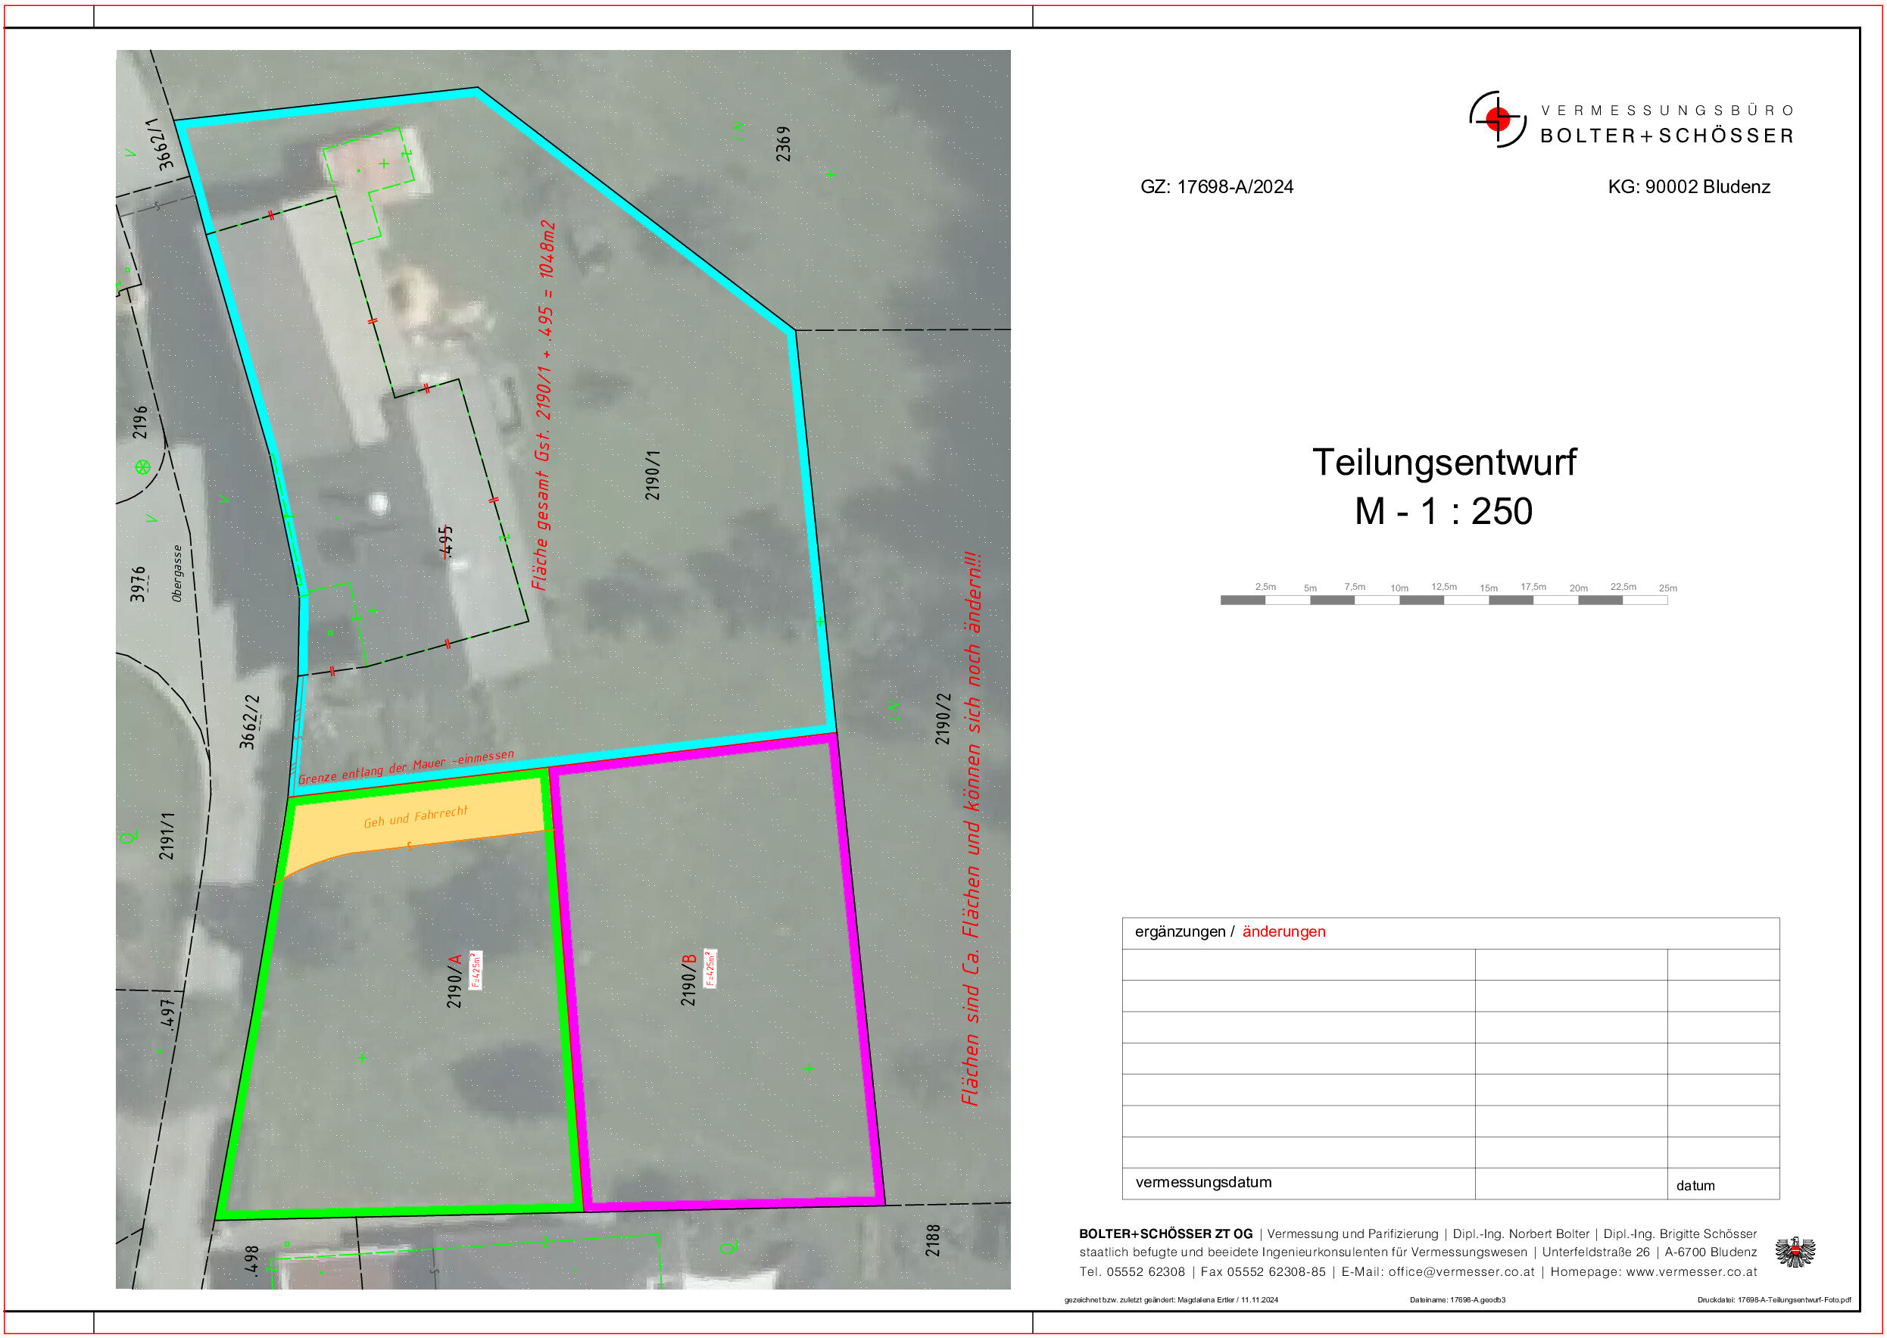Click the orange Geh und Fahrrecht area
Screen dimensions: 1887x1338
coord(417,816)
